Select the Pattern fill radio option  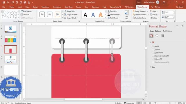[x=153, y=59]
